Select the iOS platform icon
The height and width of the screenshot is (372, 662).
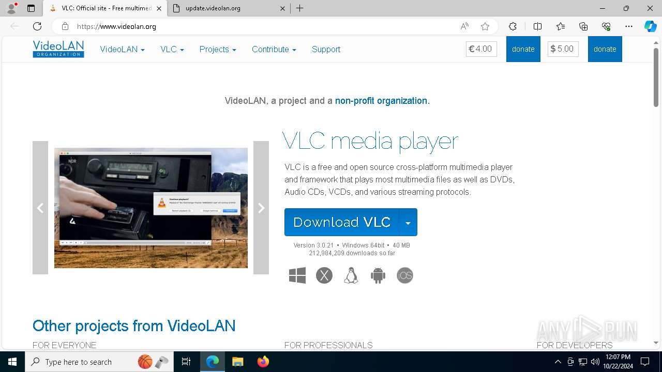pos(405,275)
